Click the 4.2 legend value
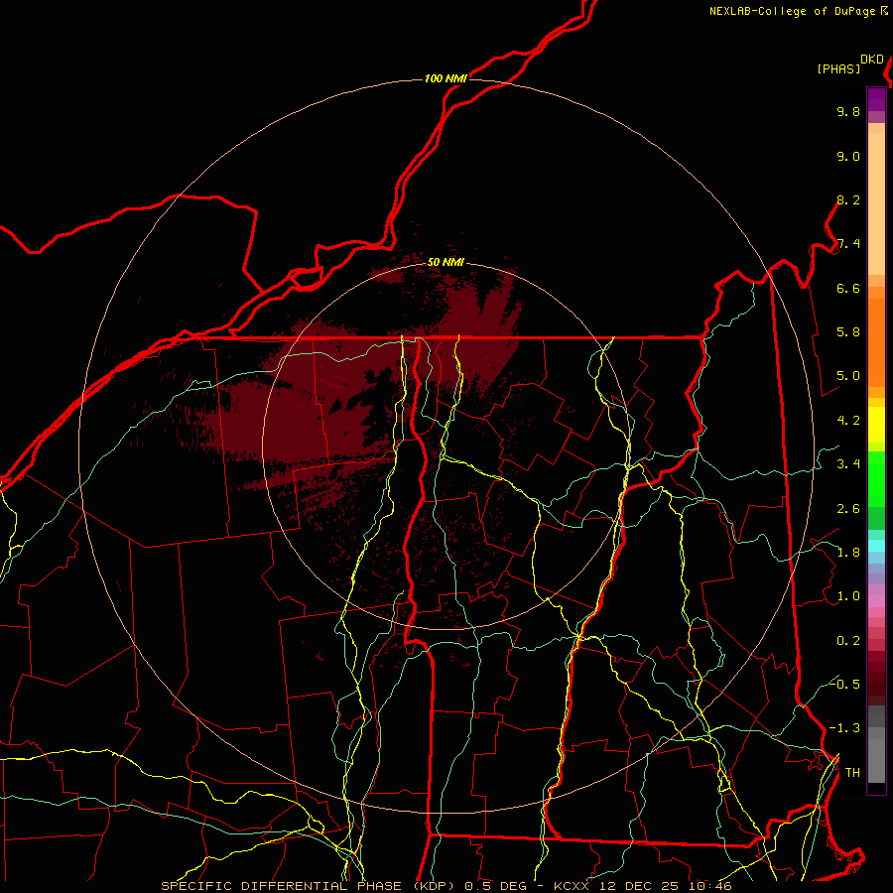Screen dimensions: 893x893 tap(848, 421)
